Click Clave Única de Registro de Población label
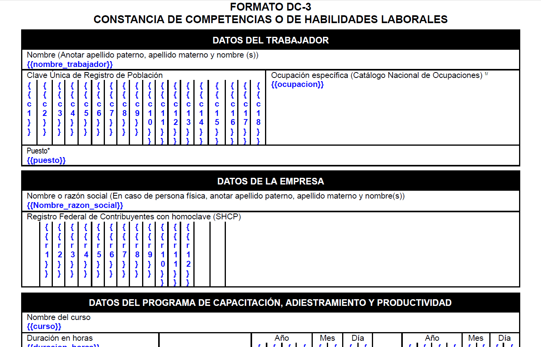The height and width of the screenshot is (347, 541). pos(95,75)
